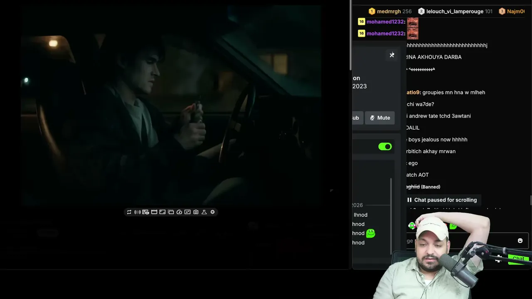
Task: Take a screenshot with the camera icon
Action: [x=196, y=212]
